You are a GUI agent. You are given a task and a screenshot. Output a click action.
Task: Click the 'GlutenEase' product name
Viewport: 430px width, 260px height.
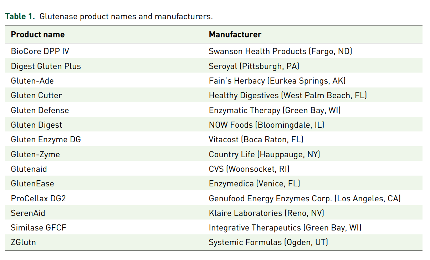pos(32,184)
